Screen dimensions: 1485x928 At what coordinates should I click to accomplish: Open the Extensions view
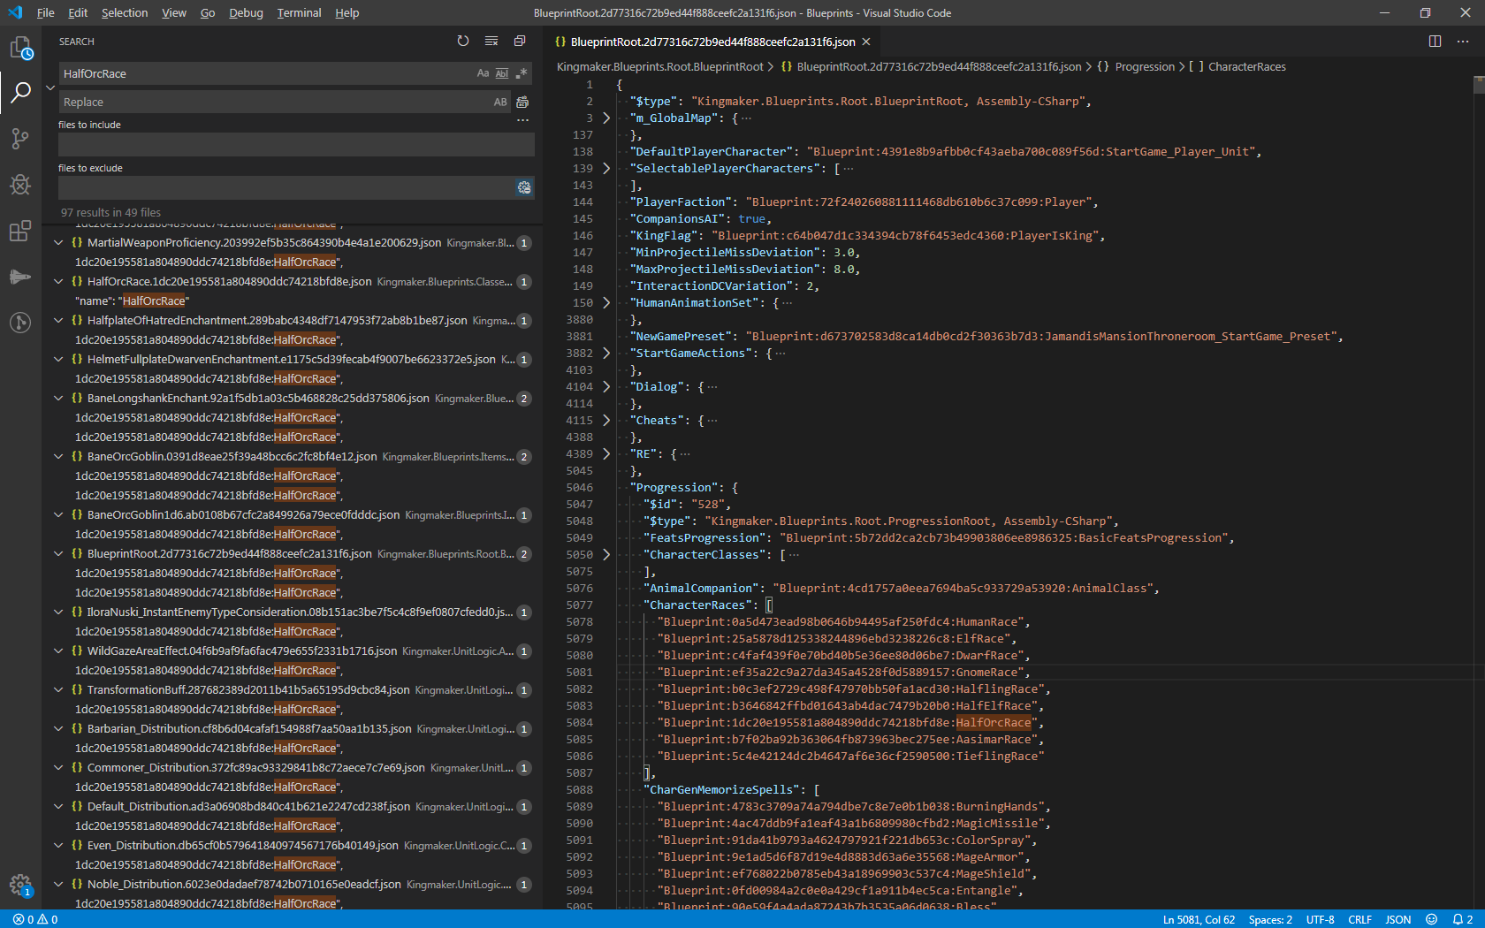[20, 231]
